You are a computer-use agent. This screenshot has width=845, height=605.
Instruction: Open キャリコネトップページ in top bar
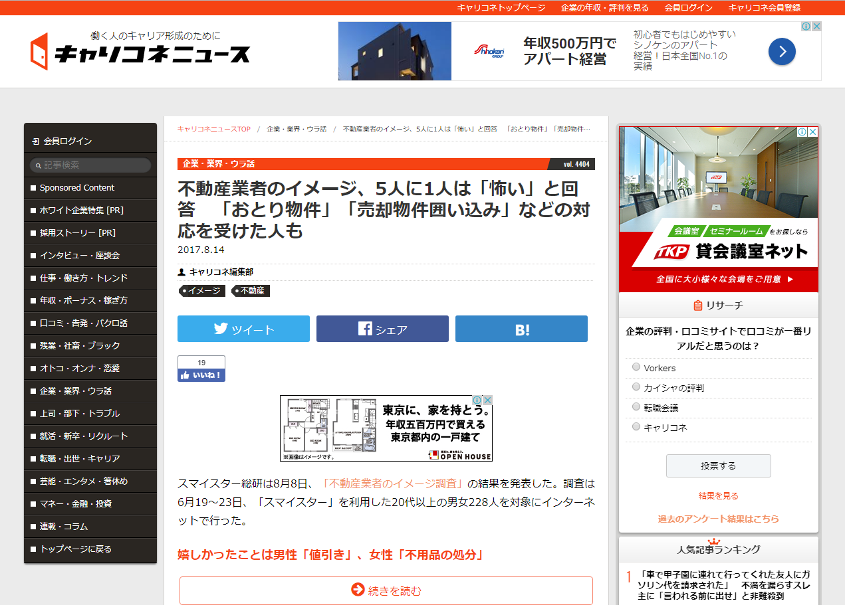(x=501, y=7)
